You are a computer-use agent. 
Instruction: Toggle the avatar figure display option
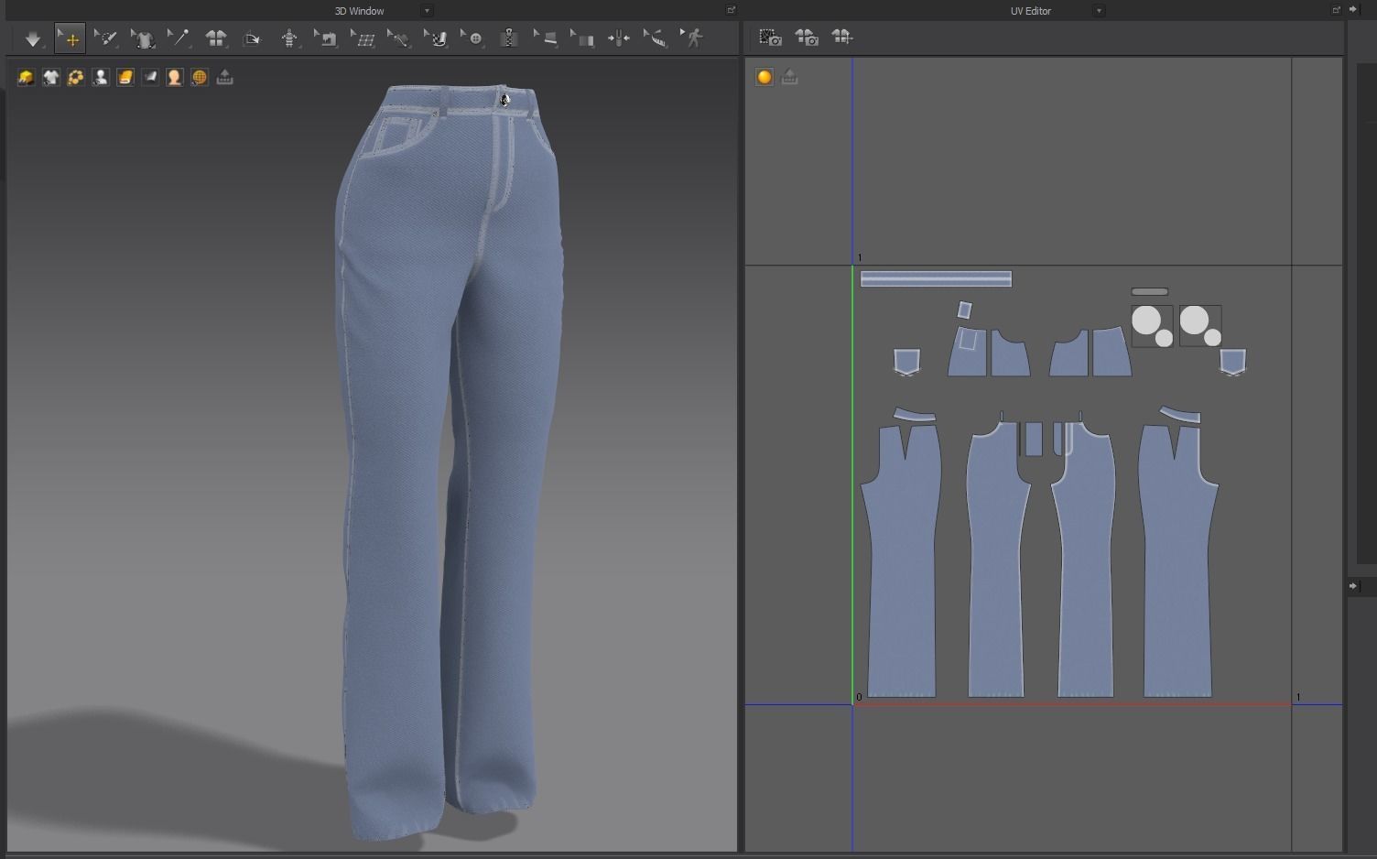click(101, 78)
